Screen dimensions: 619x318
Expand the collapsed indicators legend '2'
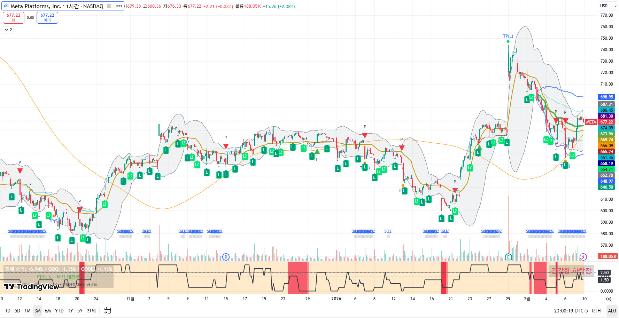click(x=8, y=30)
